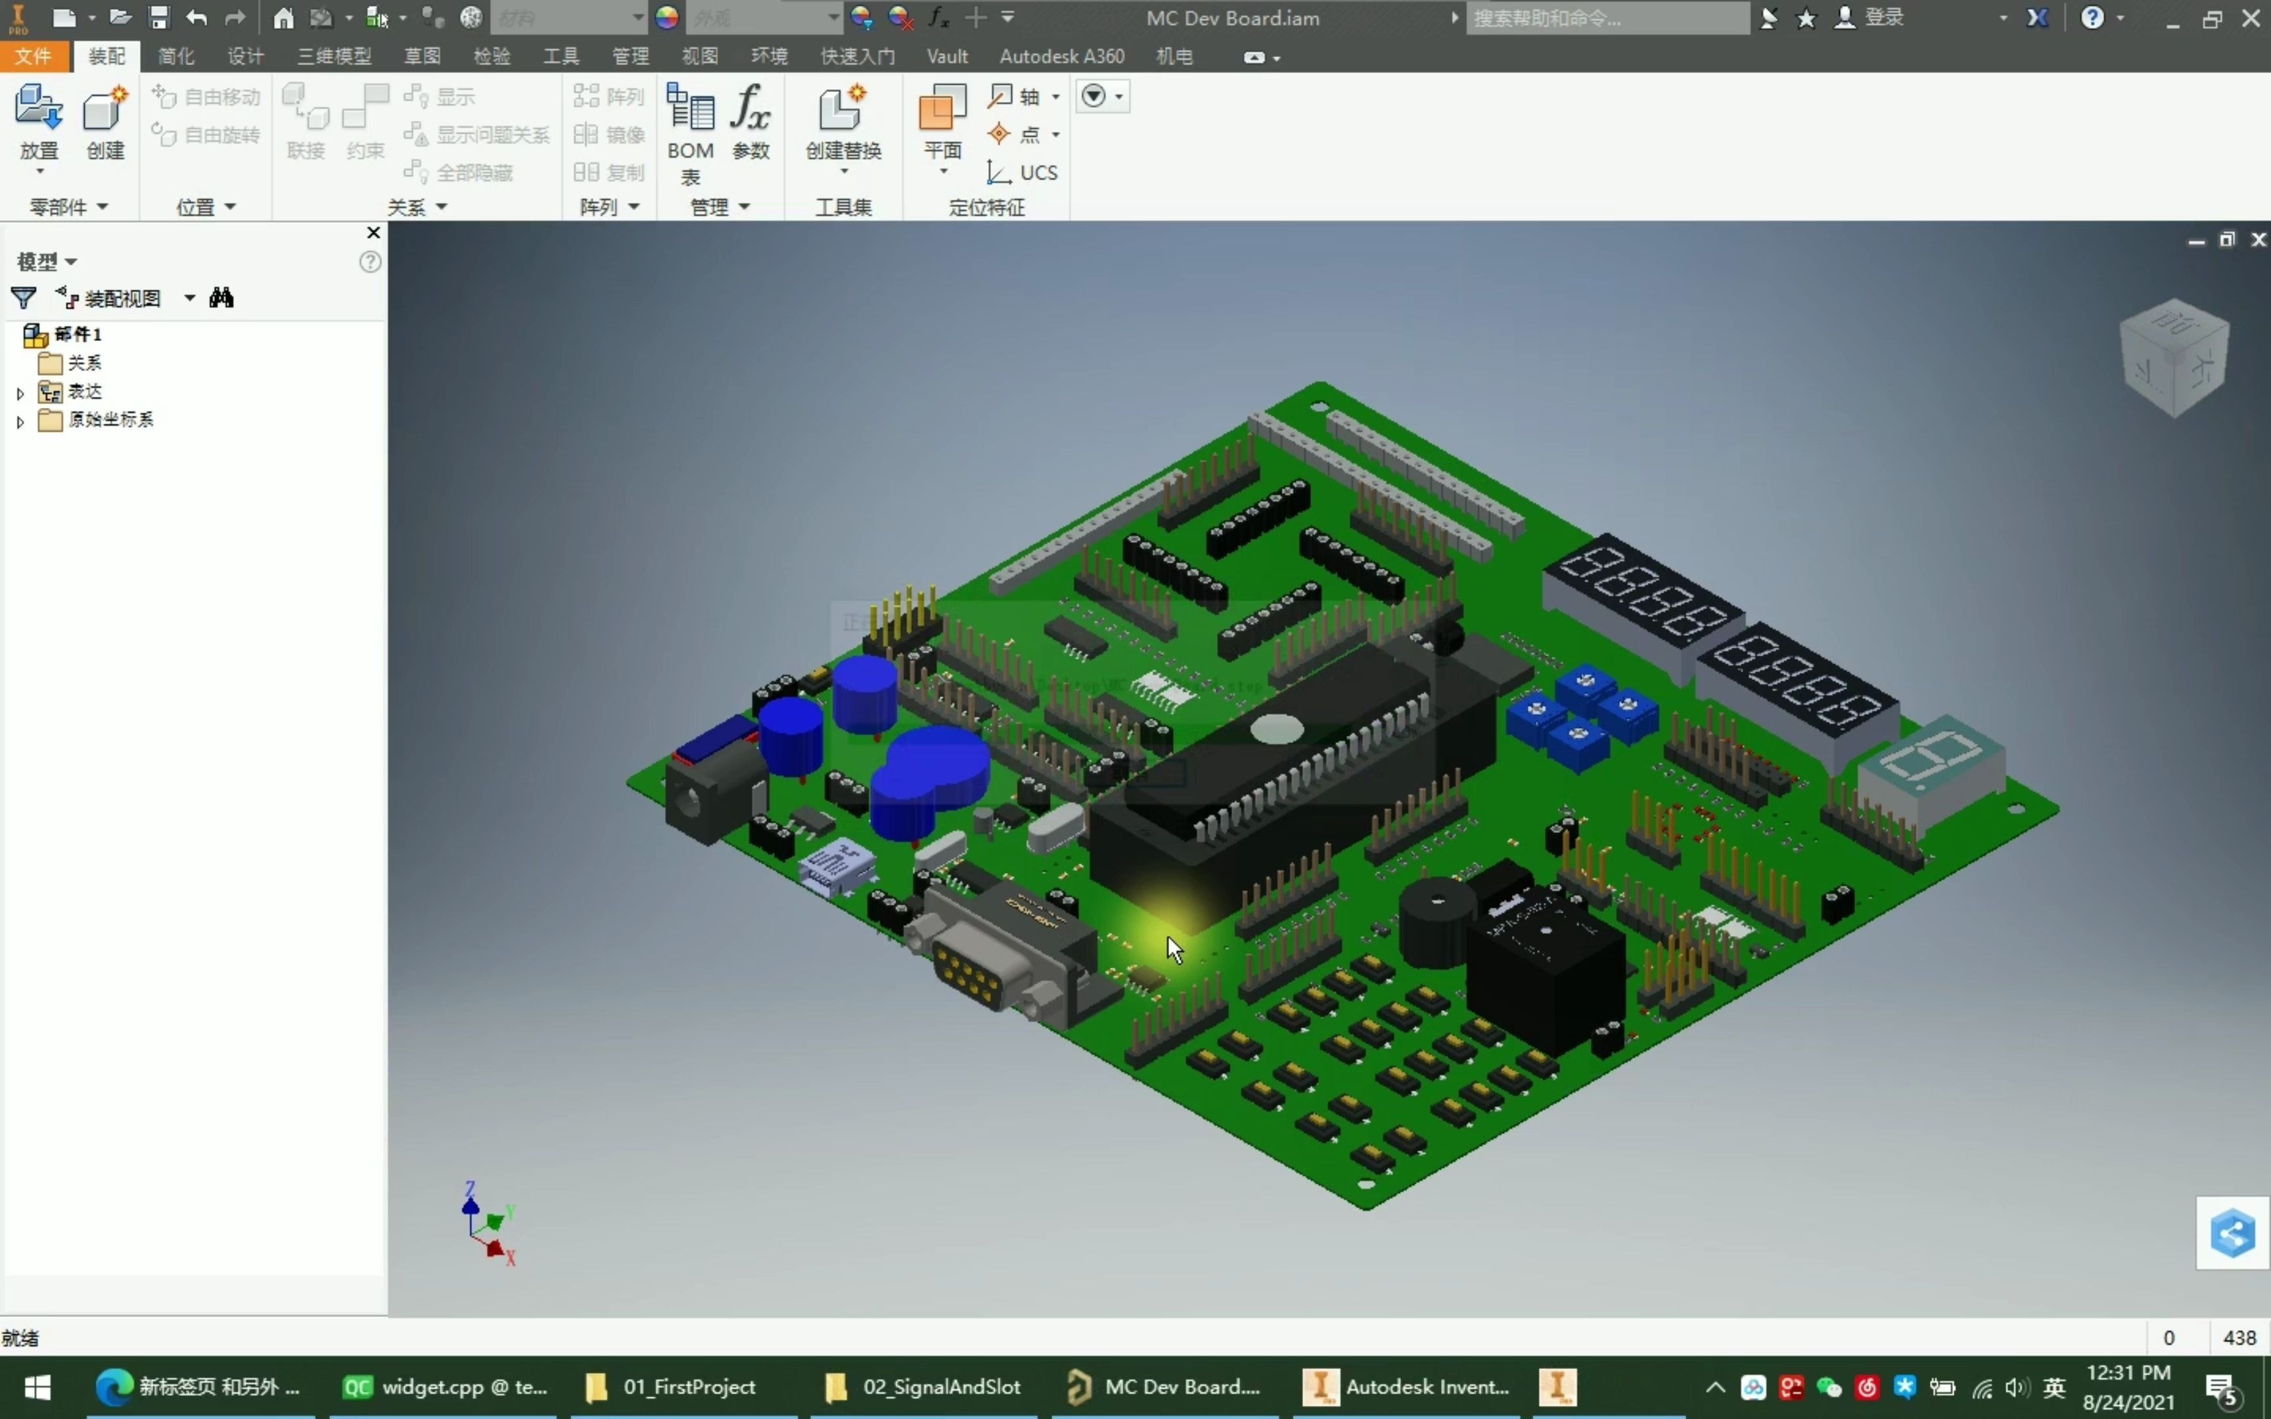Click the filter funnel in the model browser

(x=24, y=298)
